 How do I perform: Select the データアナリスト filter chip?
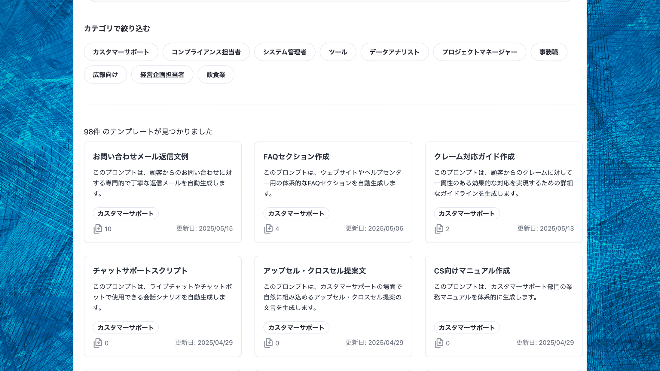(394, 52)
